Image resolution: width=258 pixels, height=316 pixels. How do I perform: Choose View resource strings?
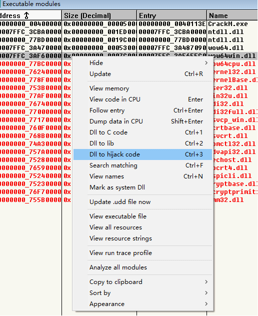point(142,238)
